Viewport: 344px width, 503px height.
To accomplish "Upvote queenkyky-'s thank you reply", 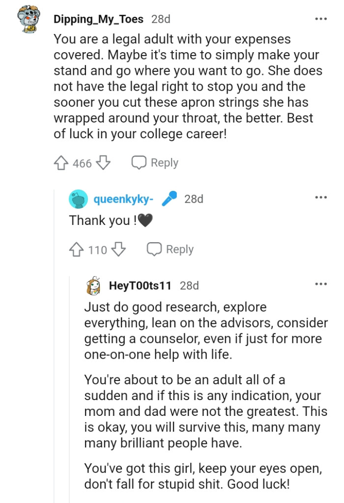I will (77, 250).
